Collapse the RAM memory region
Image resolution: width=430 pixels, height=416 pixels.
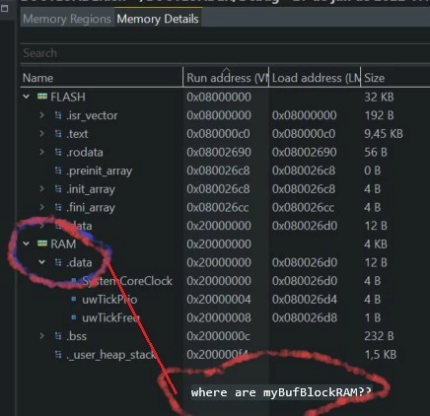tap(26, 243)
